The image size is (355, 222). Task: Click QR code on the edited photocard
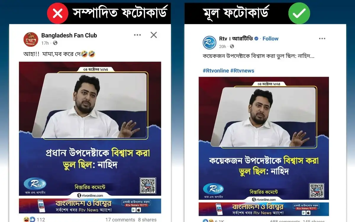[148, 185]
